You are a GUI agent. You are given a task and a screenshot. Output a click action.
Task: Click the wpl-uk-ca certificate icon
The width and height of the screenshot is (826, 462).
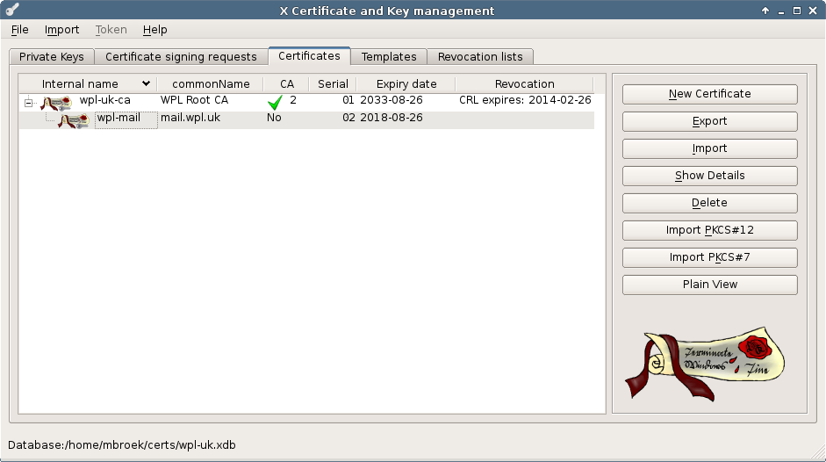pyautogui.click(x=56, y=102)
